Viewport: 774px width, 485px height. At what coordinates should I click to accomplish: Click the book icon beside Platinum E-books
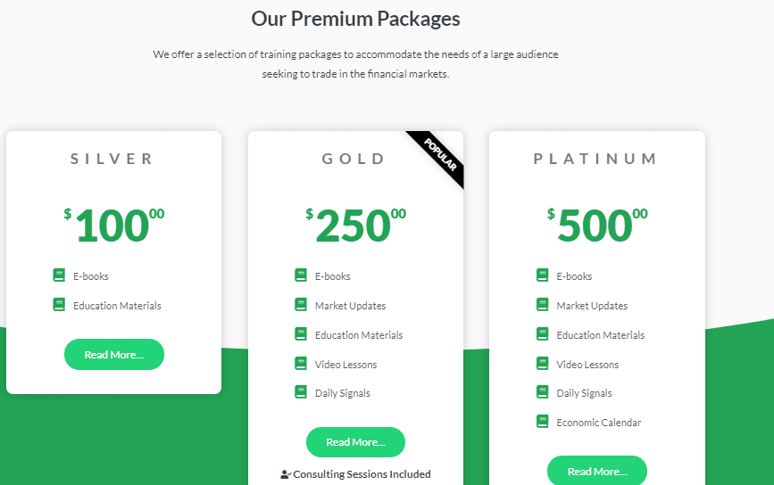click(x=542, y=275)
